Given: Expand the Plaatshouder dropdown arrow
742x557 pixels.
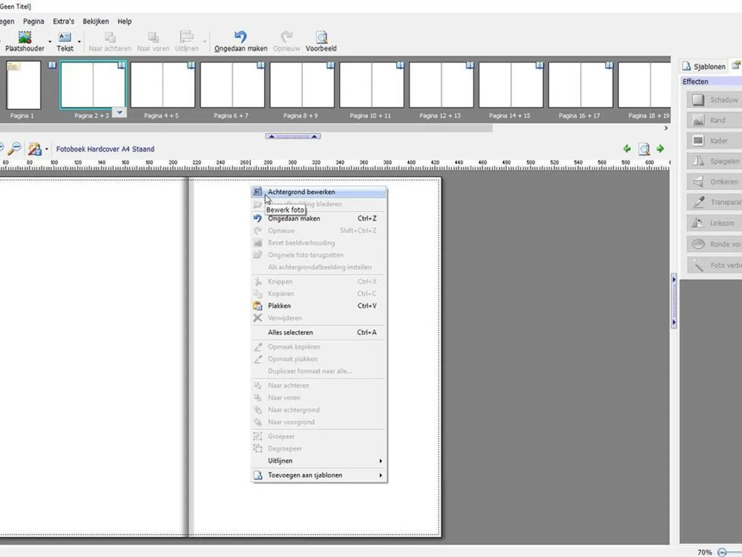Looking at the screenshot, I should tap(50, 42).
